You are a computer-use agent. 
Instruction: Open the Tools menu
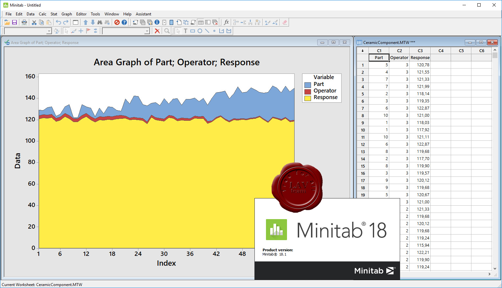point(95,14)
